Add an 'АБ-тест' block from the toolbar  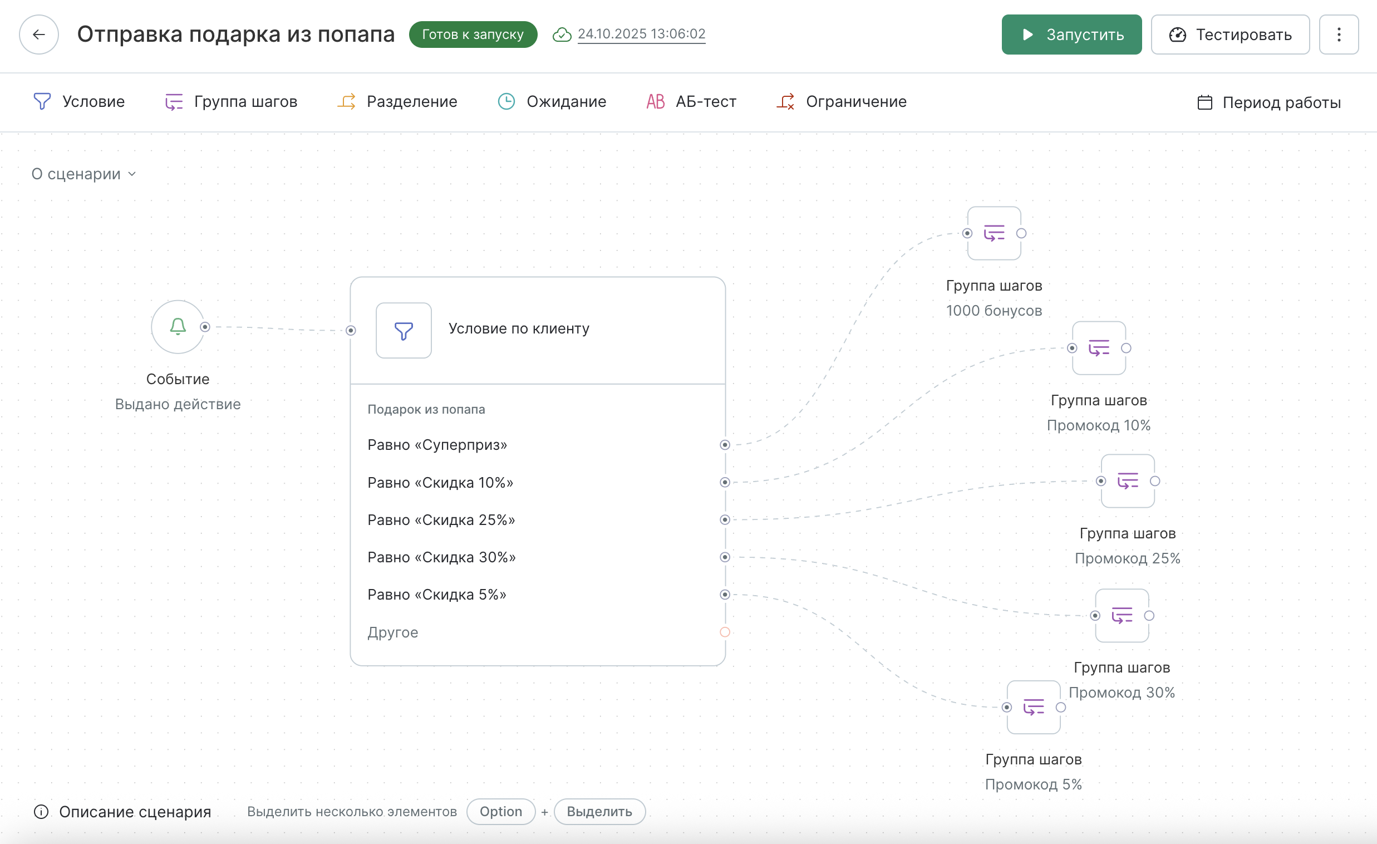[x=691, y=102]
